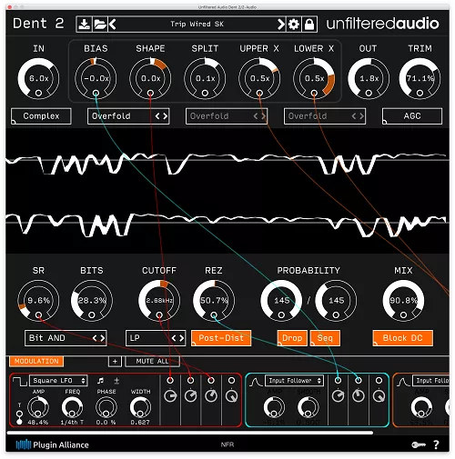
Task: Toggle the Complex input mode button
Action: (41, 116)
